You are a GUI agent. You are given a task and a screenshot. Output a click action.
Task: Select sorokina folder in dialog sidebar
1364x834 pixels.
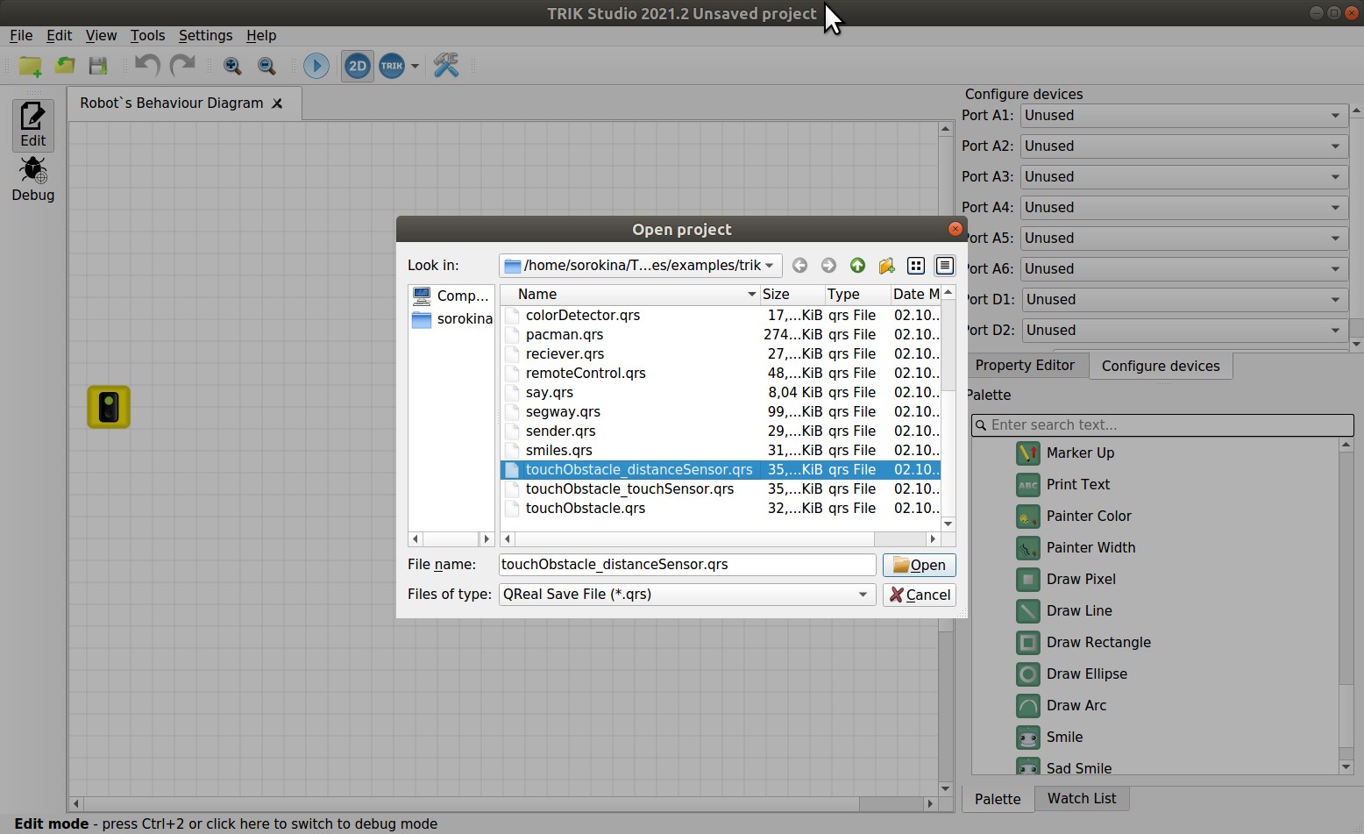(x=451, y=319)
